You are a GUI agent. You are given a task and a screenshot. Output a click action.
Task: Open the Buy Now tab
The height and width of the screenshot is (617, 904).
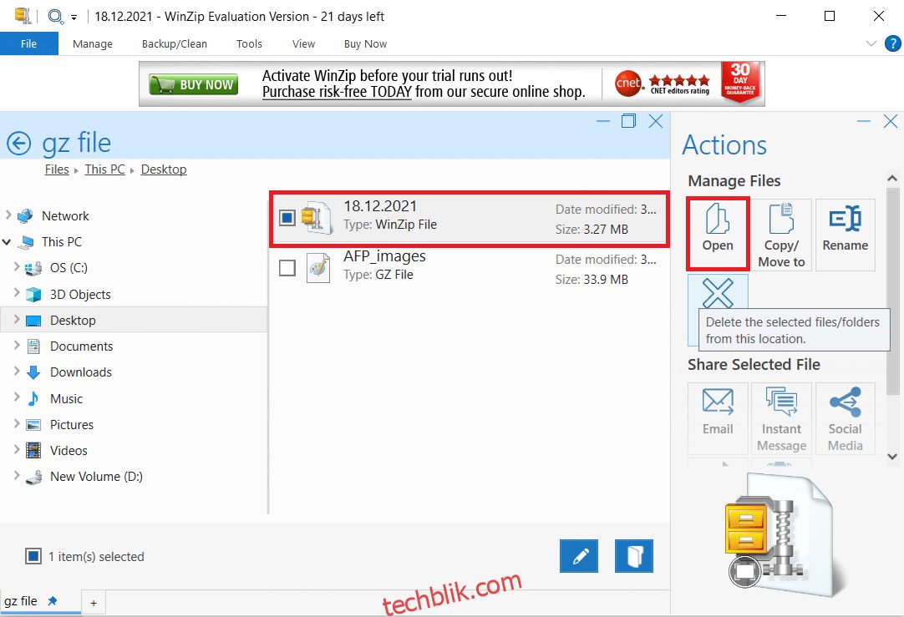pyautogui.click(x=365, y=43)
